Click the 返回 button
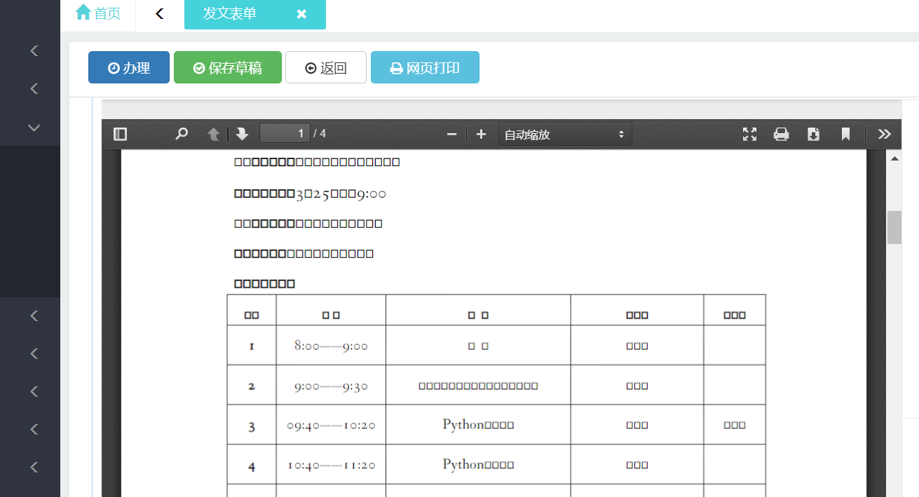 [326, 67]
